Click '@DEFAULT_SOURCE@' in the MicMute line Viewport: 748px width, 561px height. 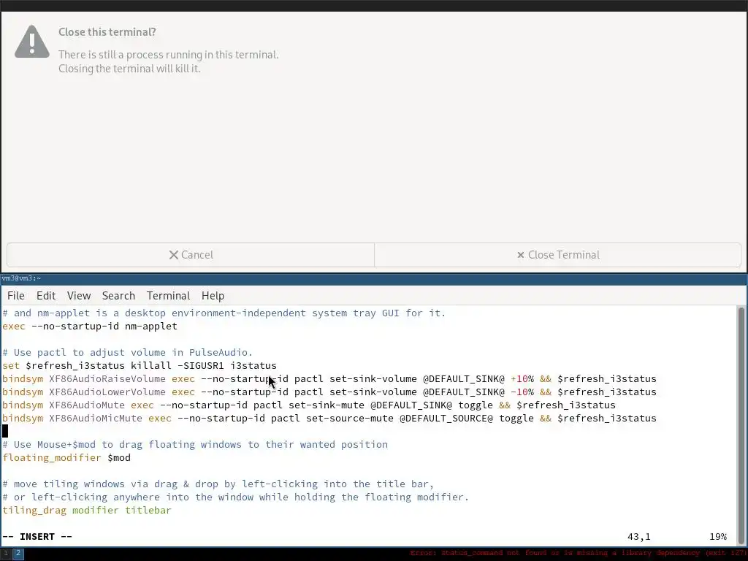[446, 418]
